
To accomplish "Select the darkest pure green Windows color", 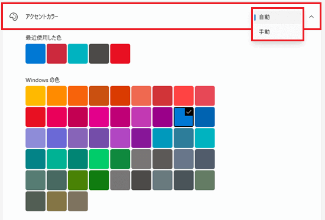I will 99,180.
